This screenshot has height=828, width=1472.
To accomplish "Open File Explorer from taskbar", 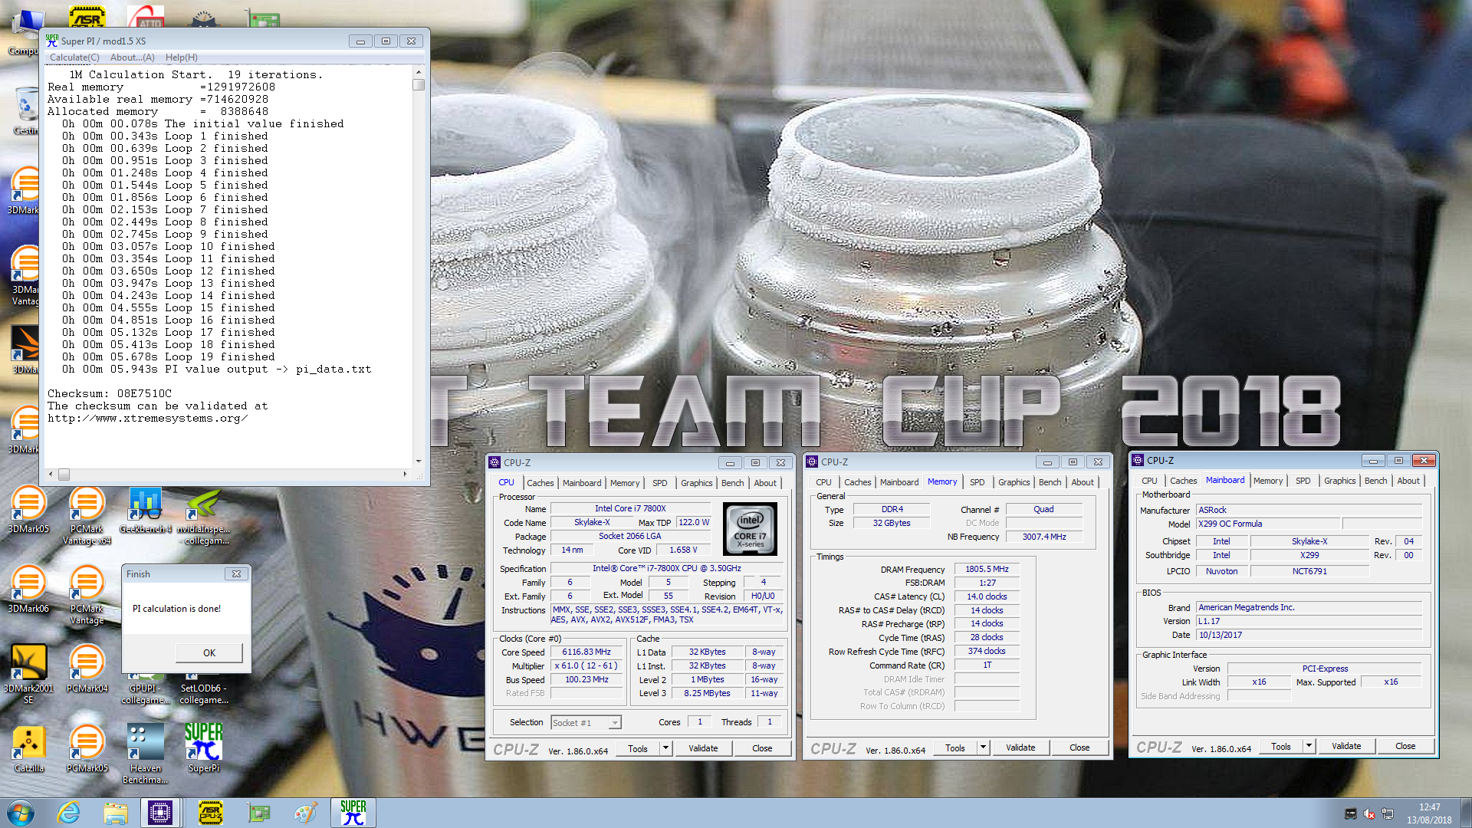I will 116,813.
